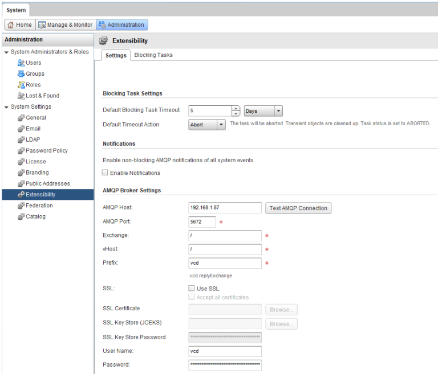Open the Days timeout unit dropdown
The height and width of the screenshot is (374, 438).
[x=278, y=112]
